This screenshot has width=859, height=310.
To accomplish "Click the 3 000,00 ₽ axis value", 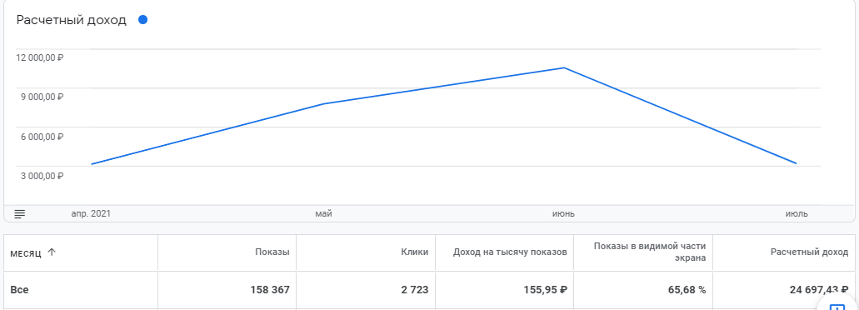I will pyautogui.click(x=43, y=177).
